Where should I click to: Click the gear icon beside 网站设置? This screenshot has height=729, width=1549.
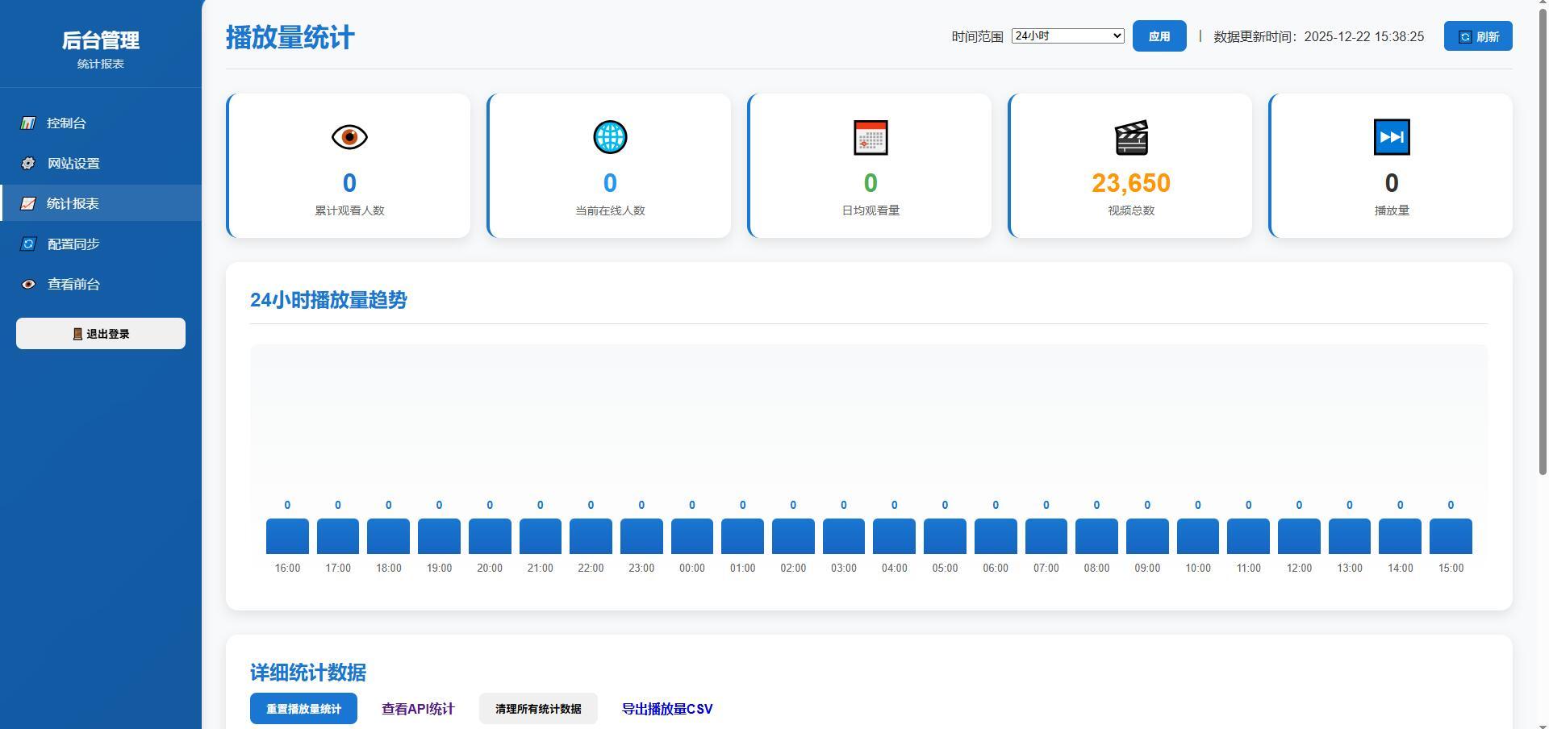28,164
